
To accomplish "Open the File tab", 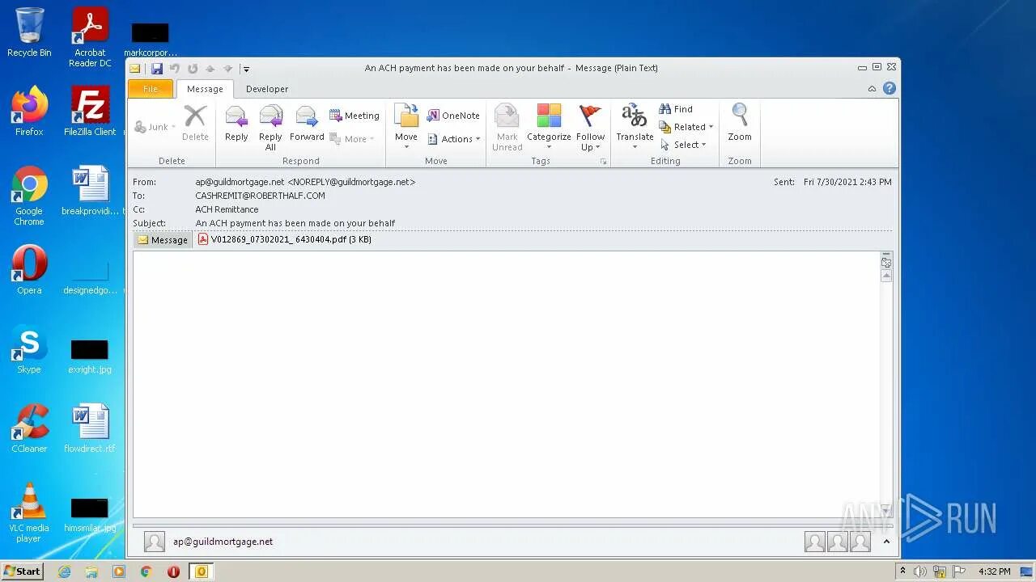I will (x=150, y=89).
